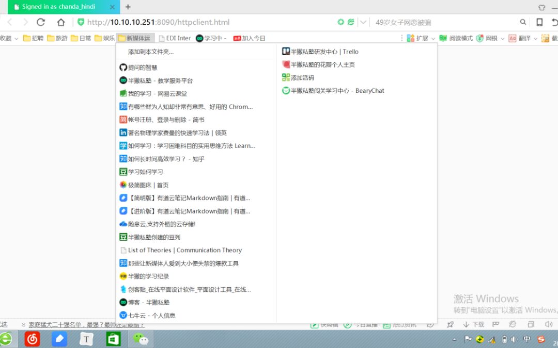Click the pin icon in browser status bar
558x348 pixels.
[450, 324]
